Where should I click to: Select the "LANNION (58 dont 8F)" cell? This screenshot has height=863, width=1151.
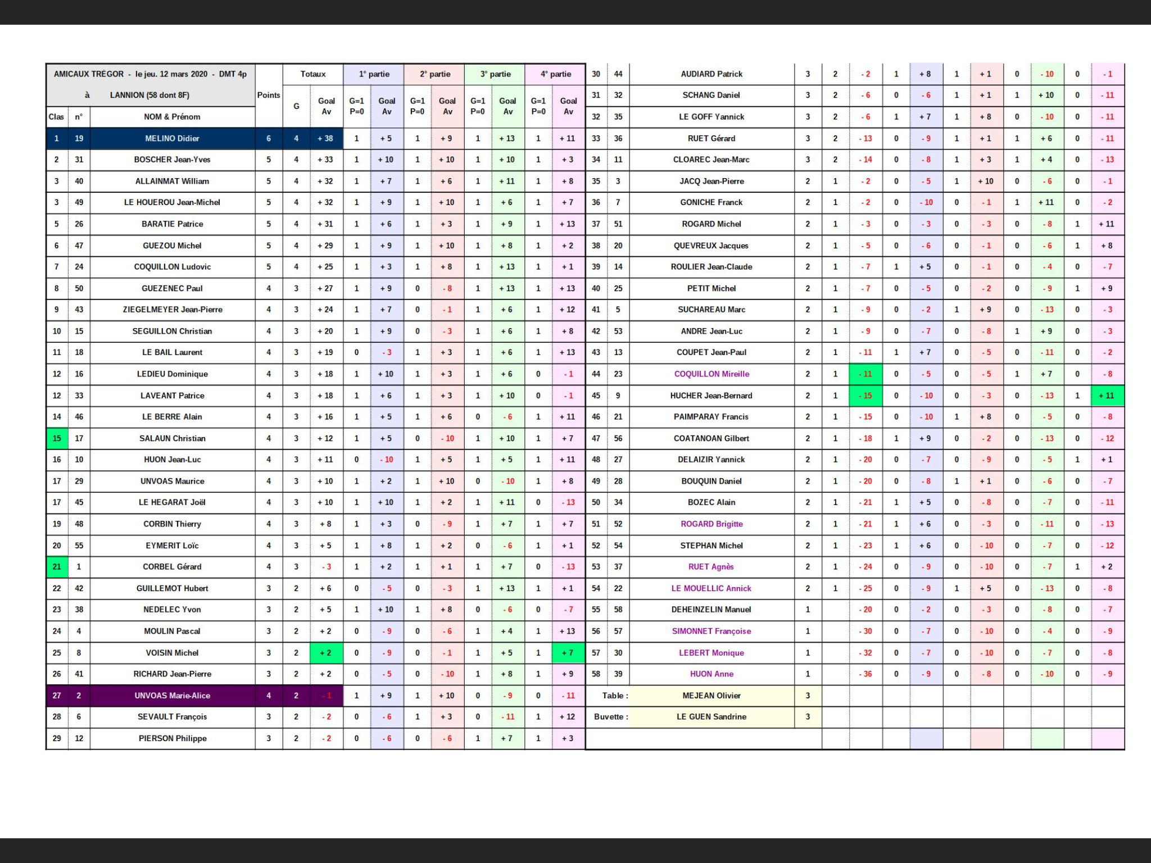point(149,95)
